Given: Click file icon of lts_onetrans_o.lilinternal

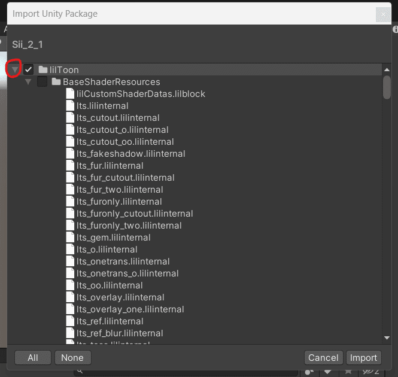Looking at the screenshot, I should pyautogui.click(x=70, y=273).
